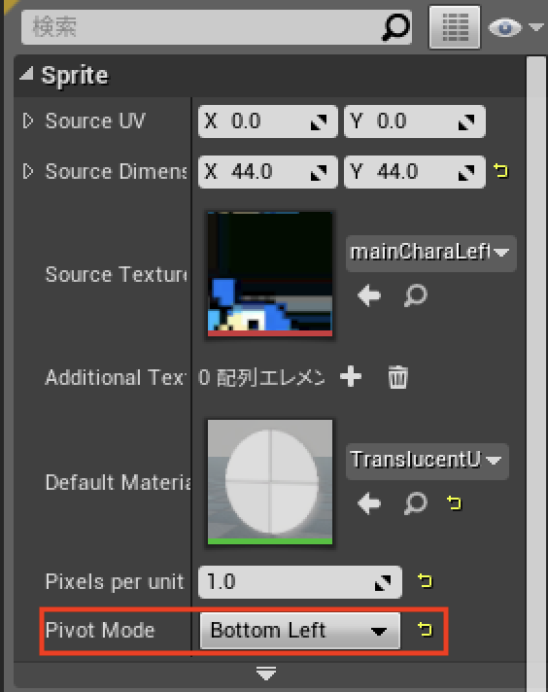Add an Additional Textures array element

pyautogui.click(x=351, y=377)
